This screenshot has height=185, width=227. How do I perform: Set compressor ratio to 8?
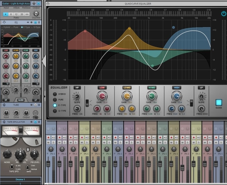[x=11, y=14]
